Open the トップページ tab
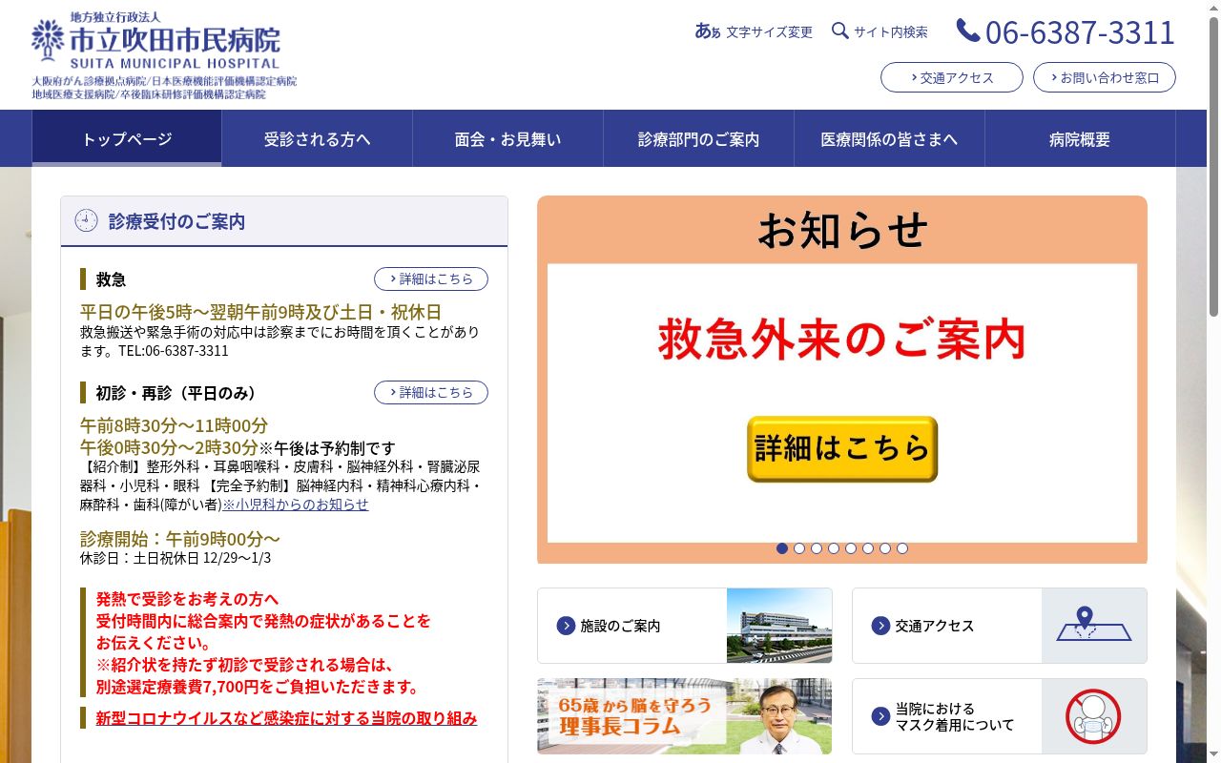1221x763 pixels. click(x=127, y=138)
